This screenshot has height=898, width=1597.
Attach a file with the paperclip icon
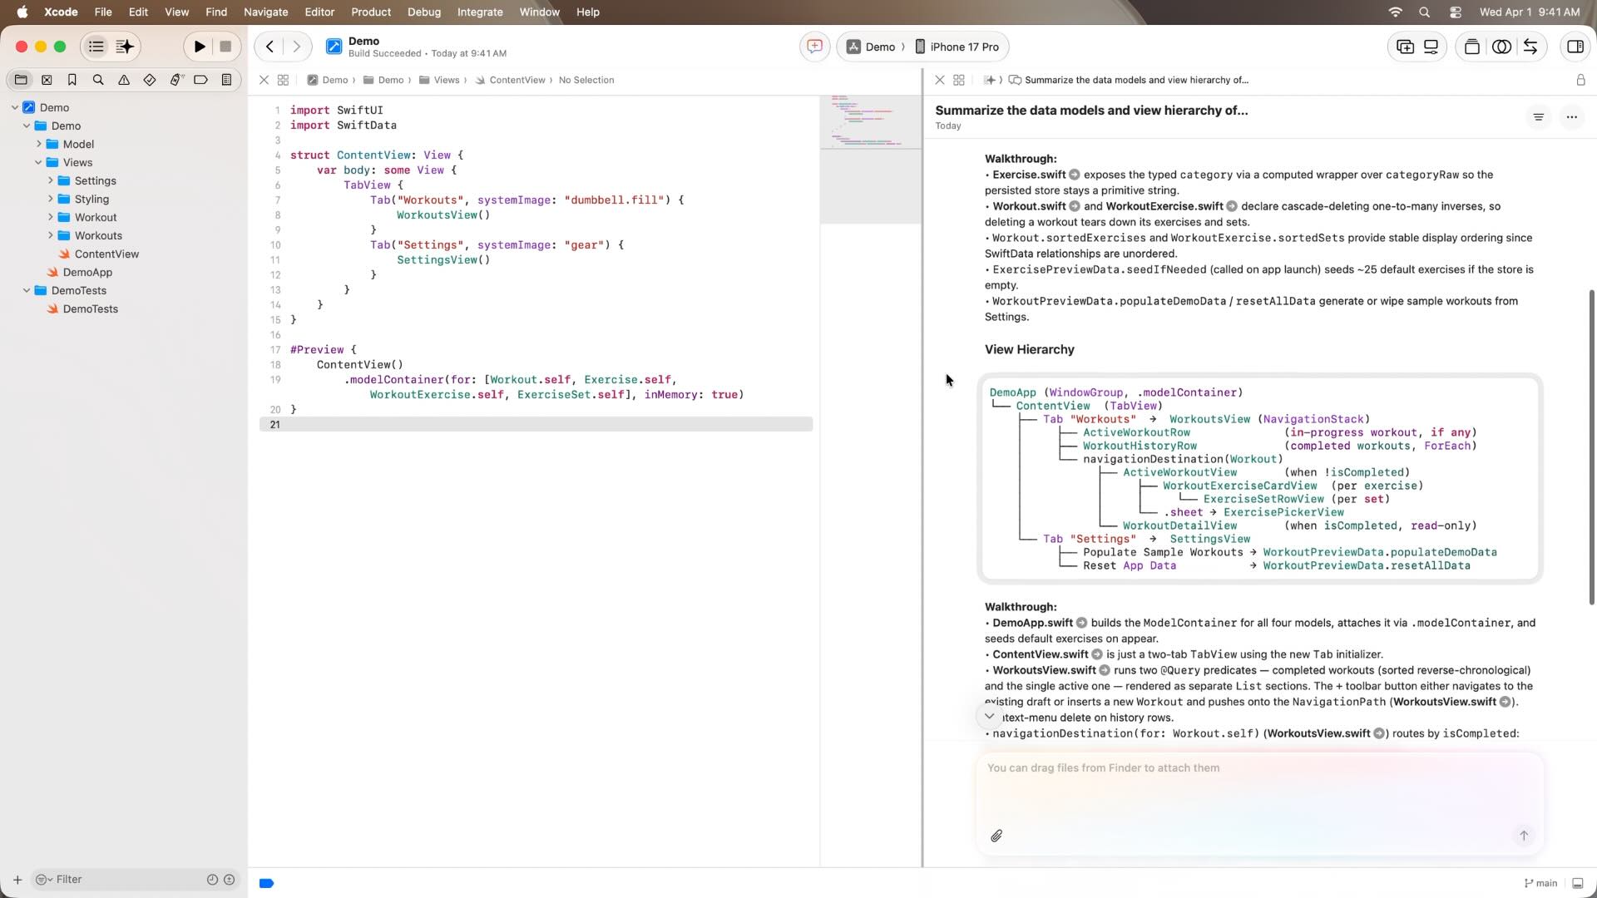tap(996, 836)
